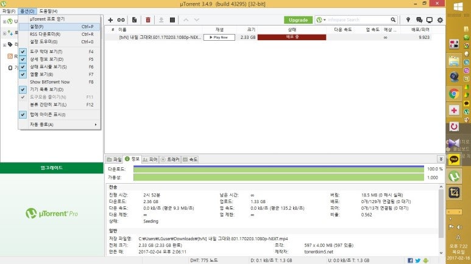Click the search magnifier icon
The width and height of the screenshot is (471, 264).
[393, 20]
